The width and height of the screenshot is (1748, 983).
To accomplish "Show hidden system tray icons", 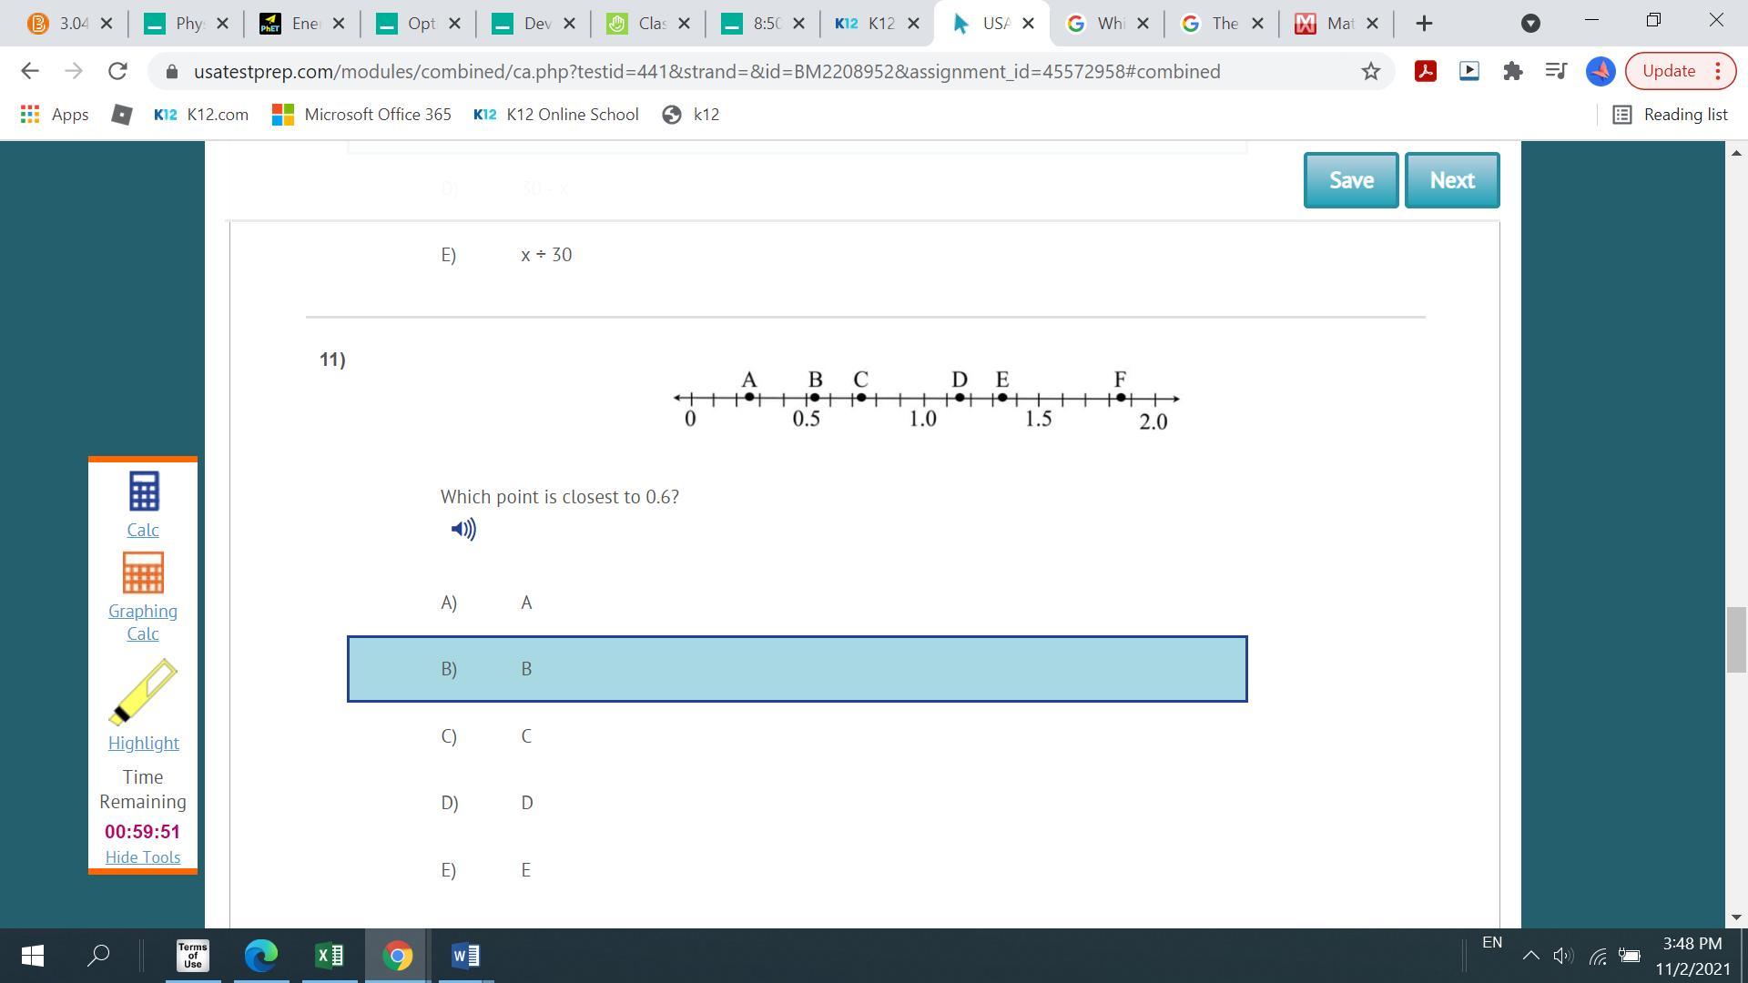I will pos(1530,956).
